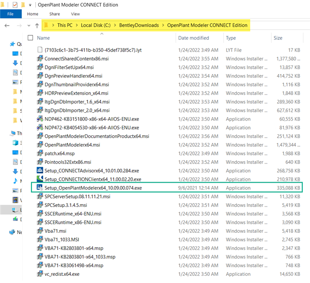Select SPCSetup.3.1.4.5.msi icon
This screenshot has width=310, height=283.
[40, 205]
